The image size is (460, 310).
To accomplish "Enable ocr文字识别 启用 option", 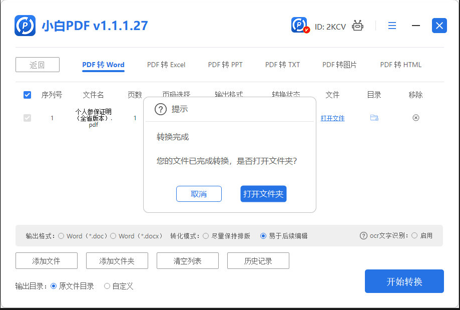I will [x=414, y=235].
